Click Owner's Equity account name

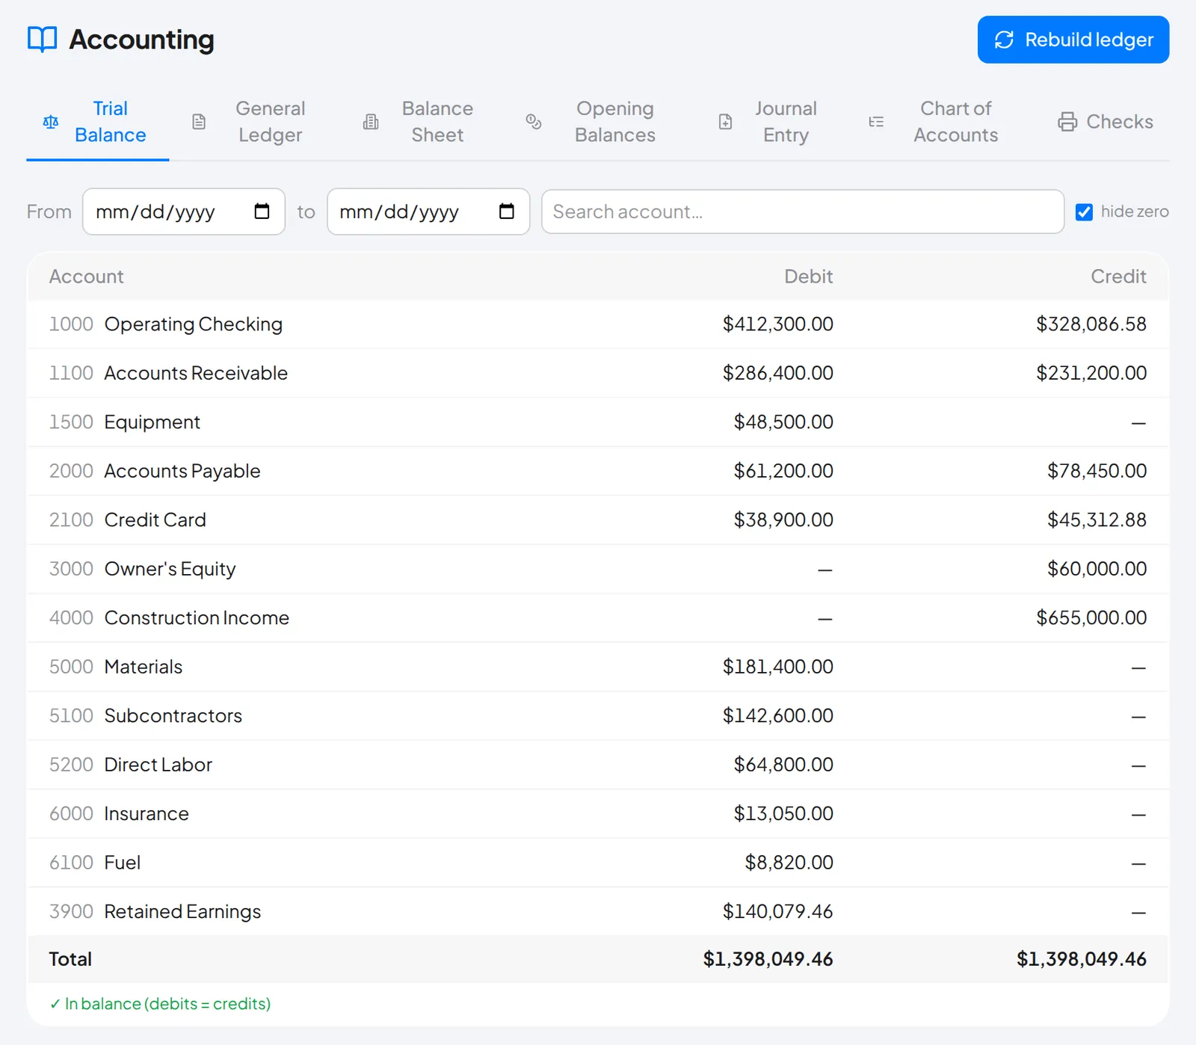tap(170, 569)
